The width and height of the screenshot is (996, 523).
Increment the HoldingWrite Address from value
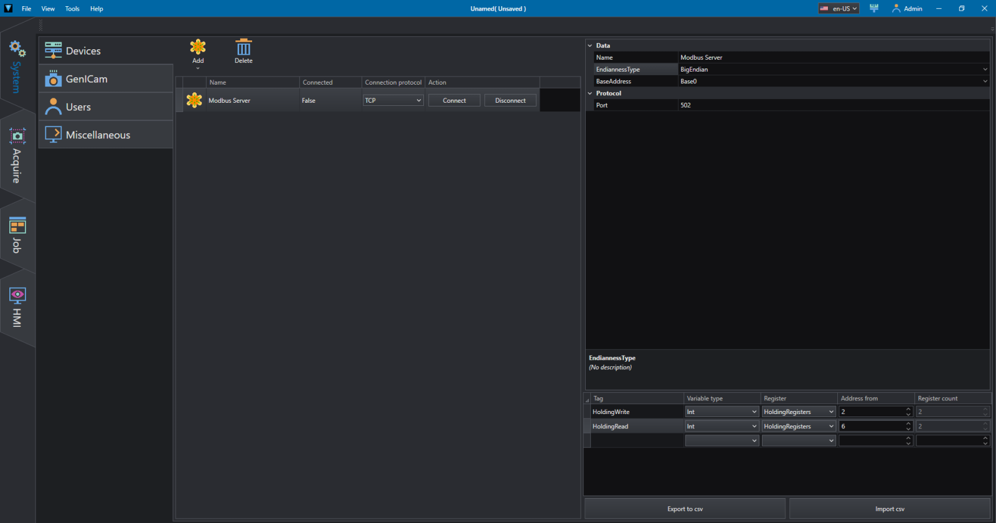[908, 409]
